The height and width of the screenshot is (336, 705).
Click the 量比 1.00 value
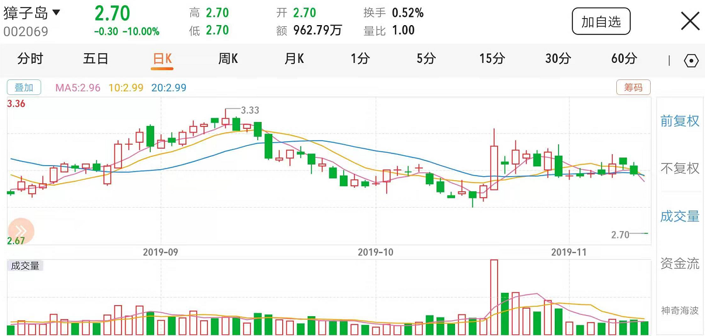pyautogui.click(x=403, y=30)
